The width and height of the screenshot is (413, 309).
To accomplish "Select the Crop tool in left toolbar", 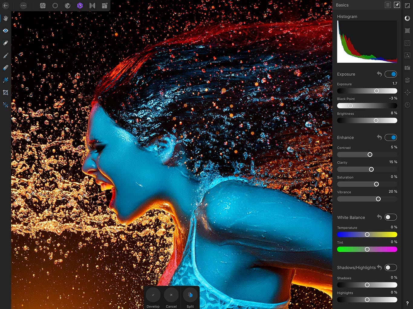I will (5, 93).
